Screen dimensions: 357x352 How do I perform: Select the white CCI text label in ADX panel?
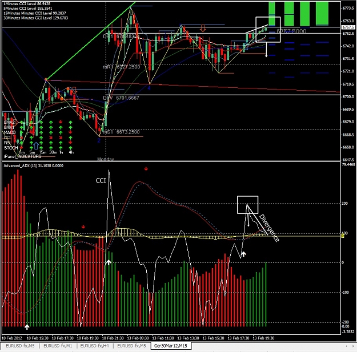tap(101, 181)
